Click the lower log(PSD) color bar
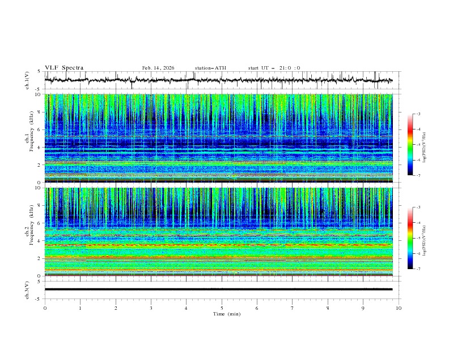Image resolution: width=449 pixels, height=346 pixels. click(x=410, y=238)
